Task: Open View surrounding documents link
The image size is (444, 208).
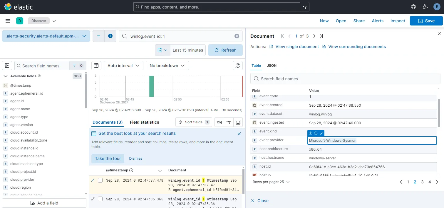Action: point(357,46)
